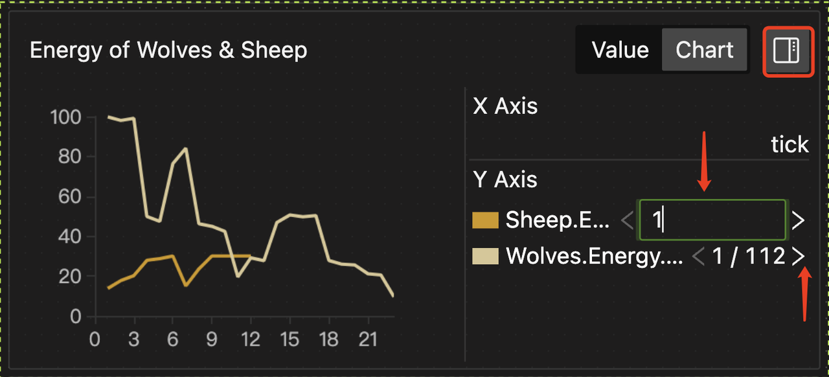Select the Sheep.E... series label
Image resolution: width=829 pixels, height=377 pixels.
pyautogui.click(x=558, y=220)
